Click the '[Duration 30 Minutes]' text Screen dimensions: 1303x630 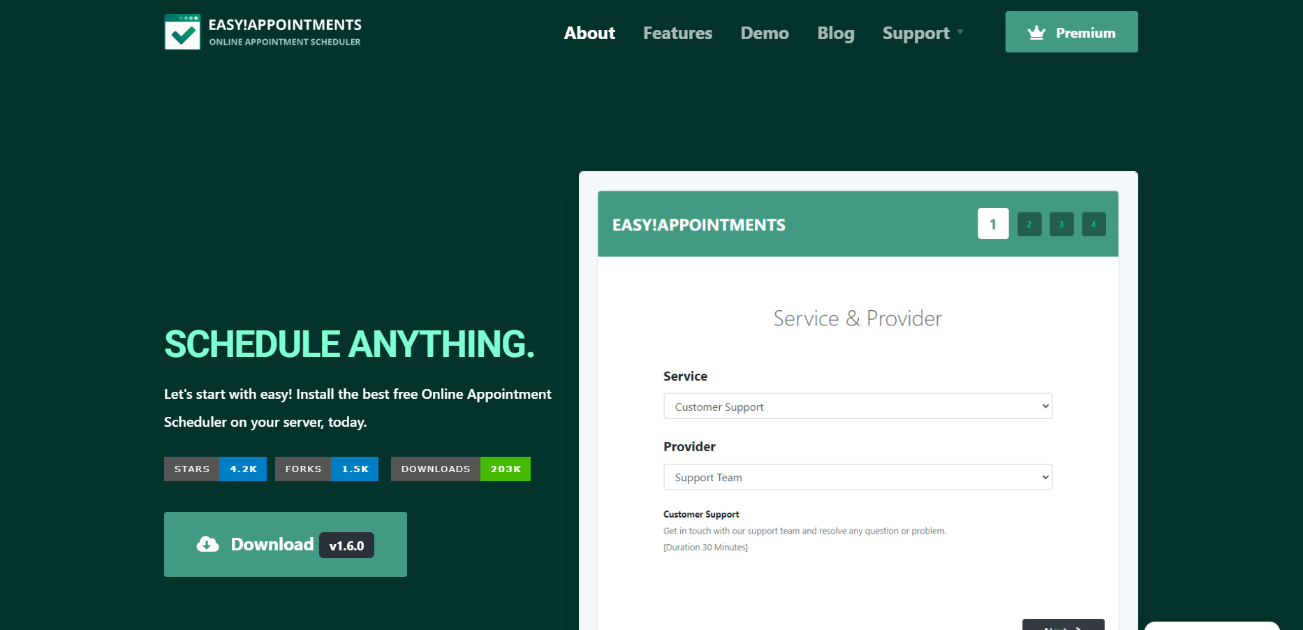[705, 548]
